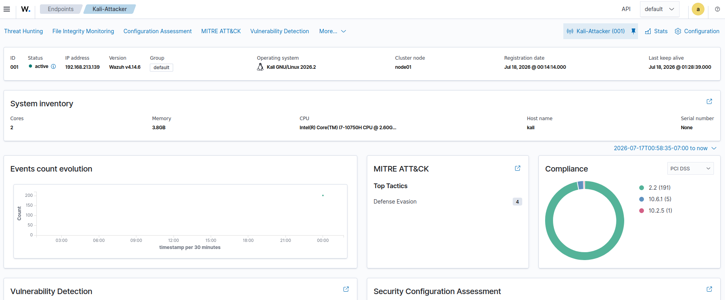Go to the Endpoints breadcrumb
This screenshot has height=300, width=725.
60,9
